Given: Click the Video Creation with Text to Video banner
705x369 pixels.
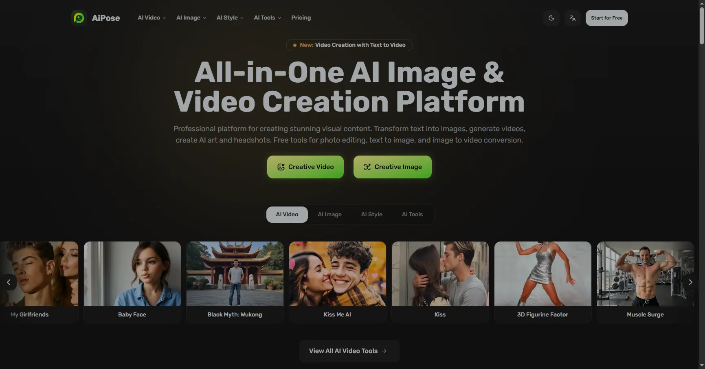Looking at the screenshot, I should pos(349,45).
